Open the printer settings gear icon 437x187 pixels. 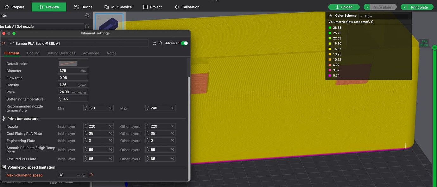coord(87,15)
